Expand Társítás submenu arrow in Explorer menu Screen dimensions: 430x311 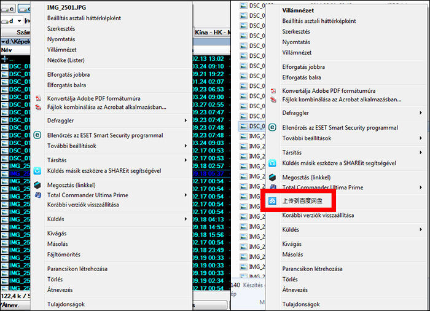click(421, 152)
